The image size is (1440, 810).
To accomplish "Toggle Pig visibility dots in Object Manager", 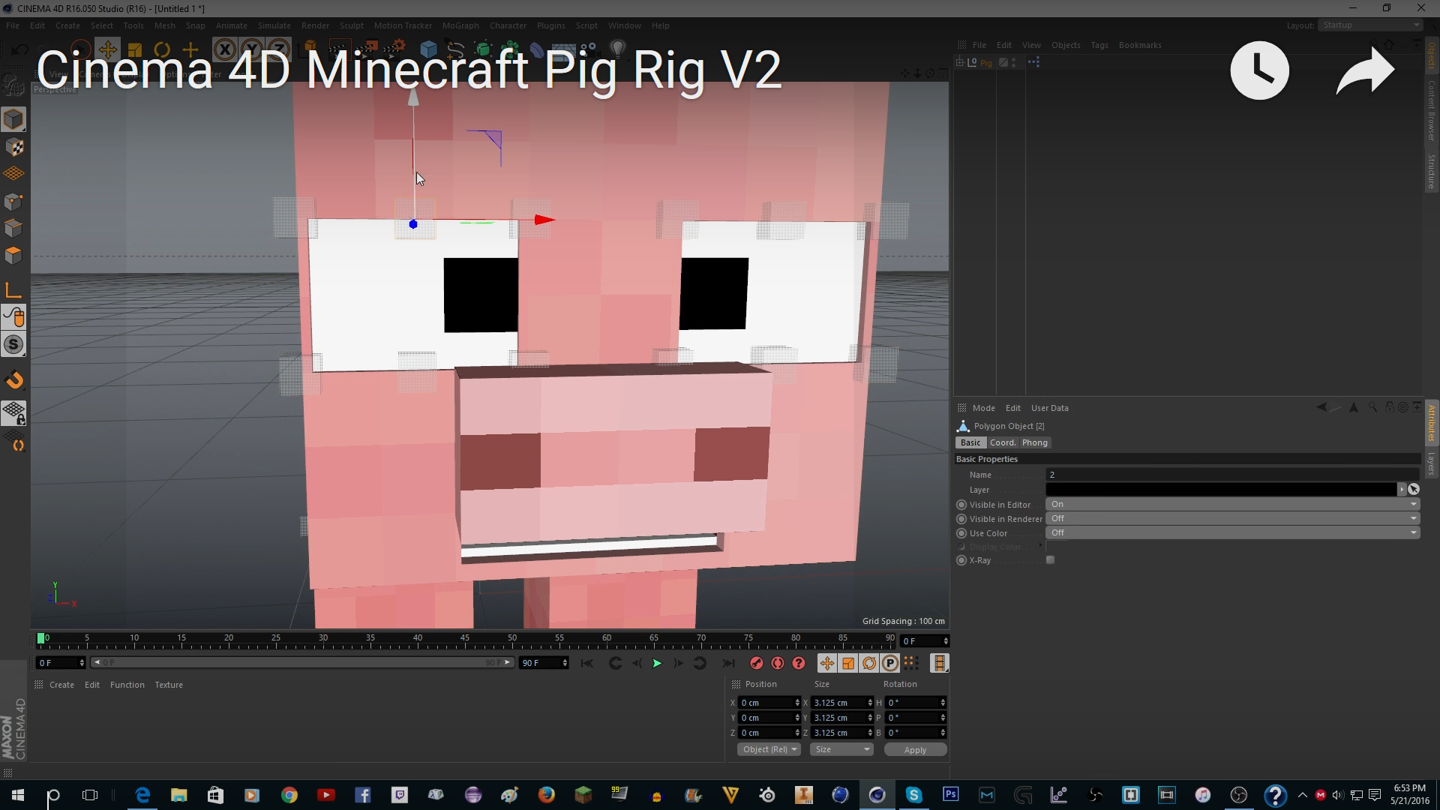I will click(1013, 62).
